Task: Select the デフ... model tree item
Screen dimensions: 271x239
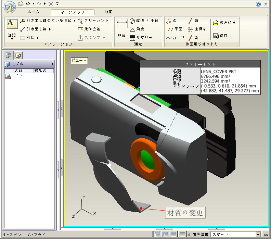Action: coord(21,76)
